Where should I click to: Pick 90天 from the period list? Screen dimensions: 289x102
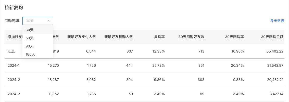click(x=38, y=46)
